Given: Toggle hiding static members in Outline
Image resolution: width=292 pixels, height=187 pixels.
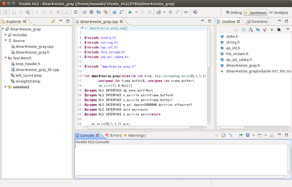Looking at the screenshot, I should coord(264,30).
